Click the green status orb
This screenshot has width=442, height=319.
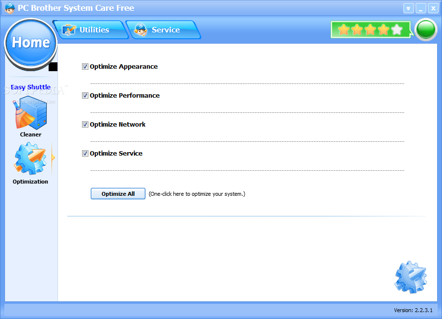(x=426, y=29)
